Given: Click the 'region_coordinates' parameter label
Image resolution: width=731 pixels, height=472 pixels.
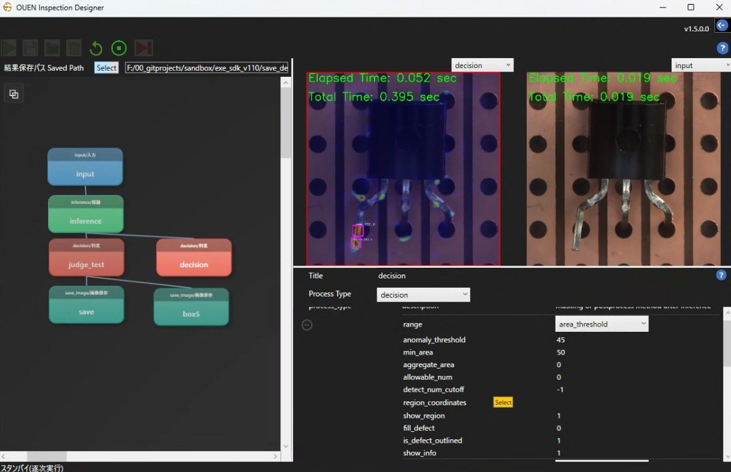Looking at the screenshot, I should click(435, 403).
